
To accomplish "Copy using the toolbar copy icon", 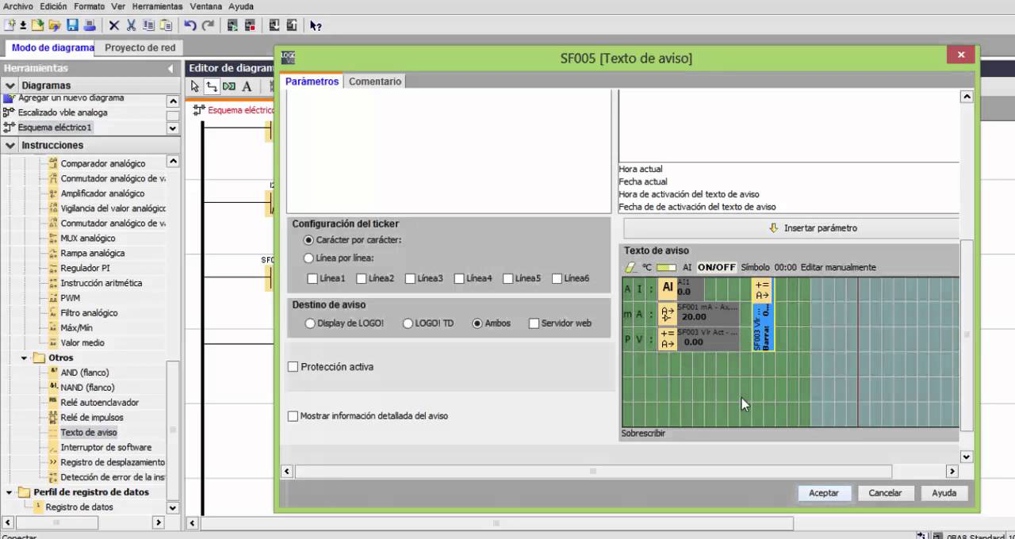I will coord(149,25).
